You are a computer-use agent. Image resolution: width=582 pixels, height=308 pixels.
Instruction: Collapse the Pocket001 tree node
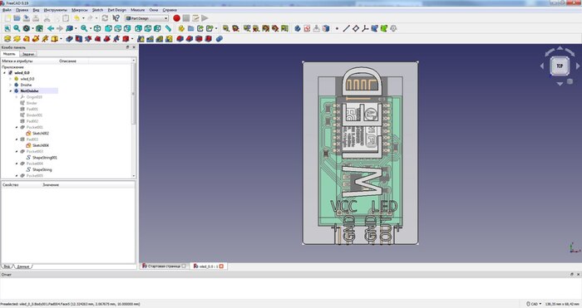click(17, 127)
